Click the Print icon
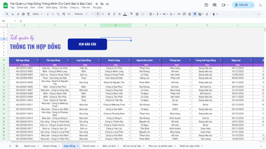Screen dimensions: 266x149 tap(23, 14)
